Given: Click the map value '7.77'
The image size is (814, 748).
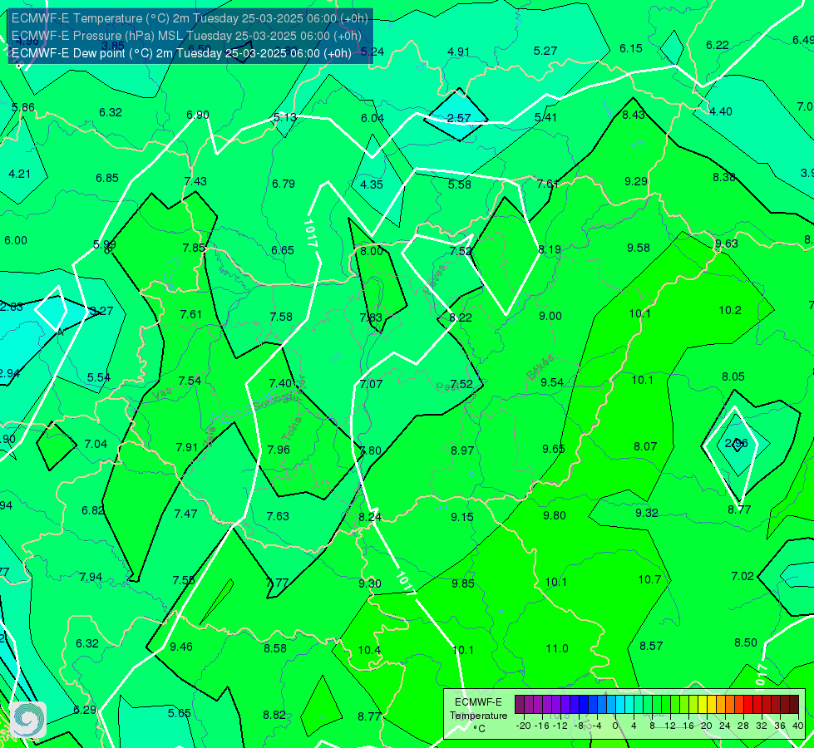Looking at the screenshot, I should (x=277, y=583).
